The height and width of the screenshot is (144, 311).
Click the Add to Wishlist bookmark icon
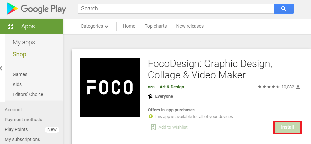153,127
